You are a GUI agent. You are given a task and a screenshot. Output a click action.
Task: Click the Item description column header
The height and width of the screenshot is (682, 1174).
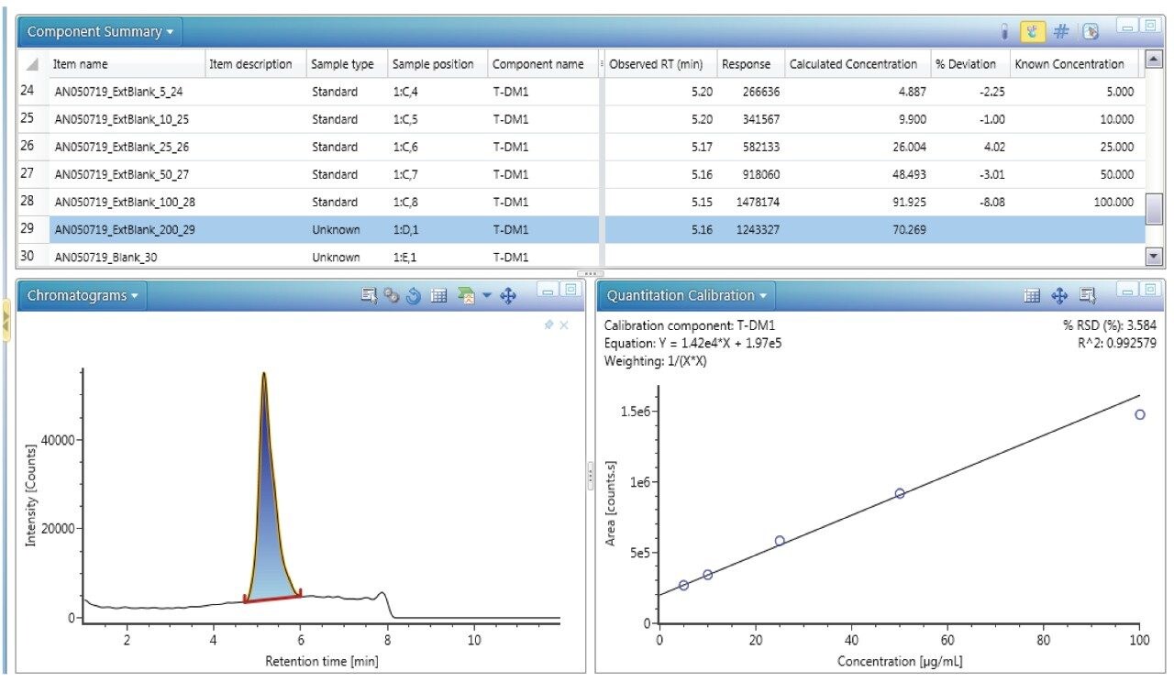(x=255, y=64)
